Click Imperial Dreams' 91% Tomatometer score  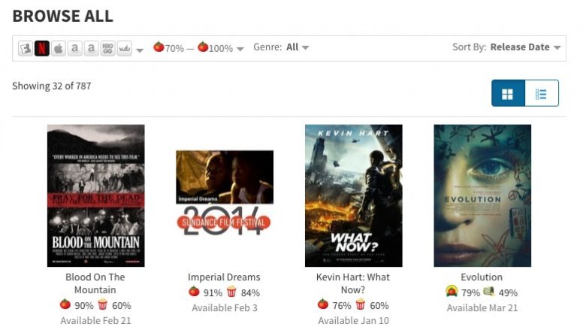tap(213, 292)
